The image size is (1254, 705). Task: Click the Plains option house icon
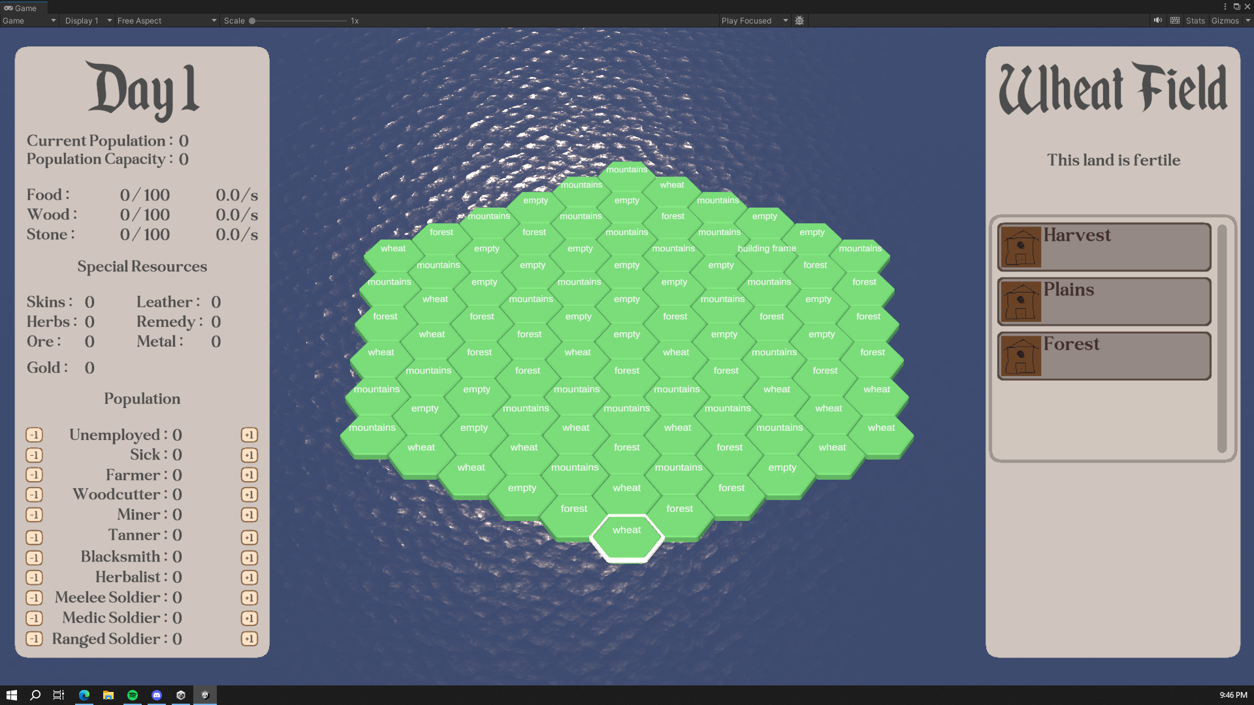(1020, 302)
